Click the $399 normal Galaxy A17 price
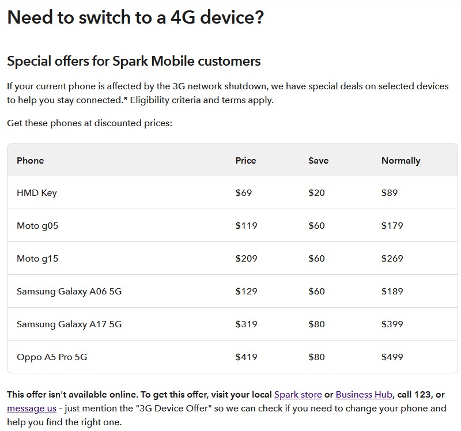The image size is (461, 431). click(x=392, y=324)
